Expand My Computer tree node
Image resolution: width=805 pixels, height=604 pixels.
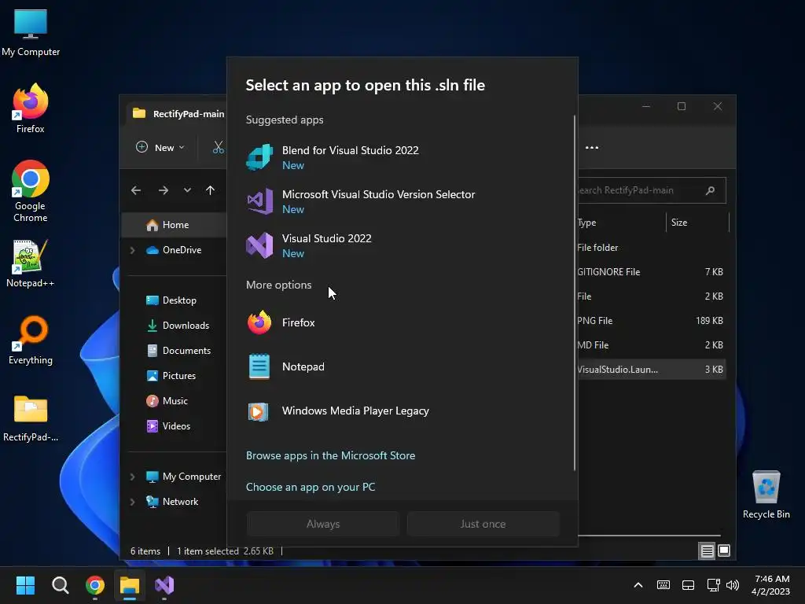[x=132, y=477]
